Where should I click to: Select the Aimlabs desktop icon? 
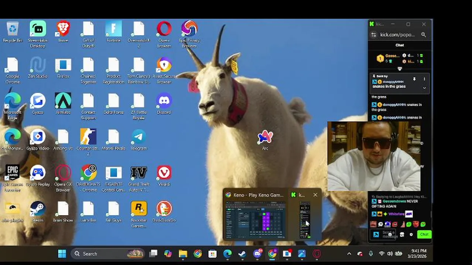coord(63,104)
